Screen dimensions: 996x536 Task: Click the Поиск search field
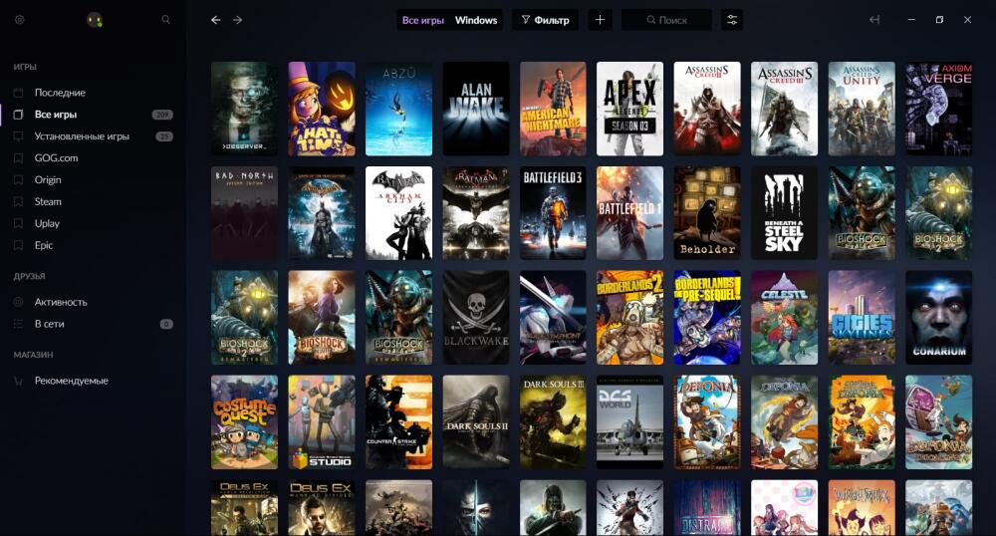pos(666,20)
